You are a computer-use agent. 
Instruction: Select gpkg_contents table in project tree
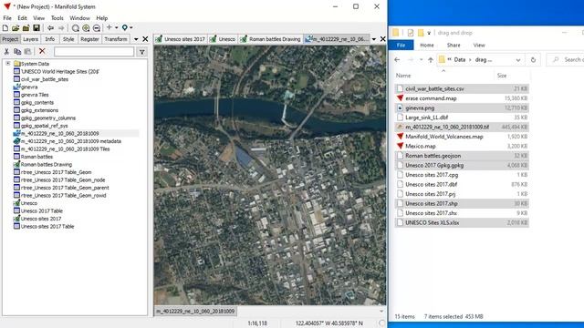(x=34, y=103)
